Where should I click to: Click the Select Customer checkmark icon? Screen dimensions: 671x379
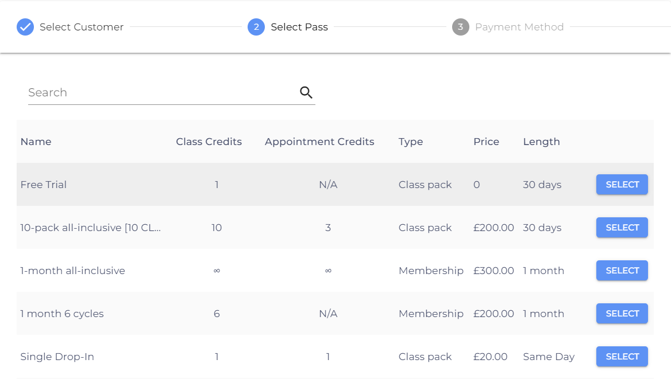25,27
